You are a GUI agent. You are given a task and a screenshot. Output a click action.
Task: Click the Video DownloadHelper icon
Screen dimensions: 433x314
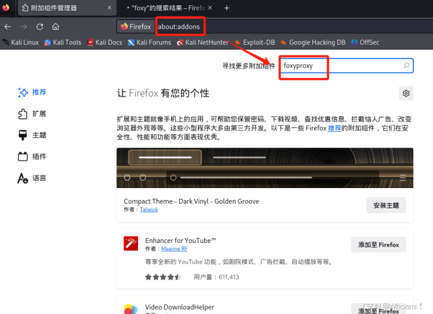click(x=131, y=309)
